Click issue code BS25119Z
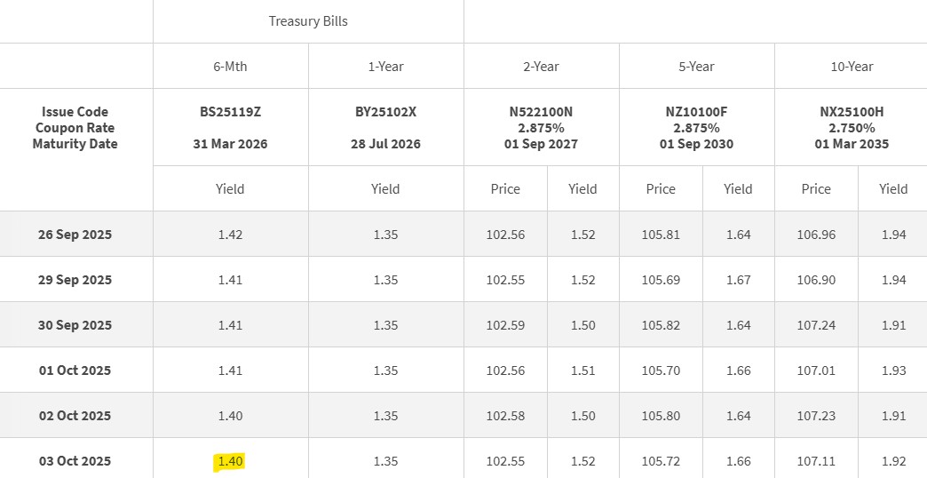Viewport: 927px width, 478px height. [230, 112]
